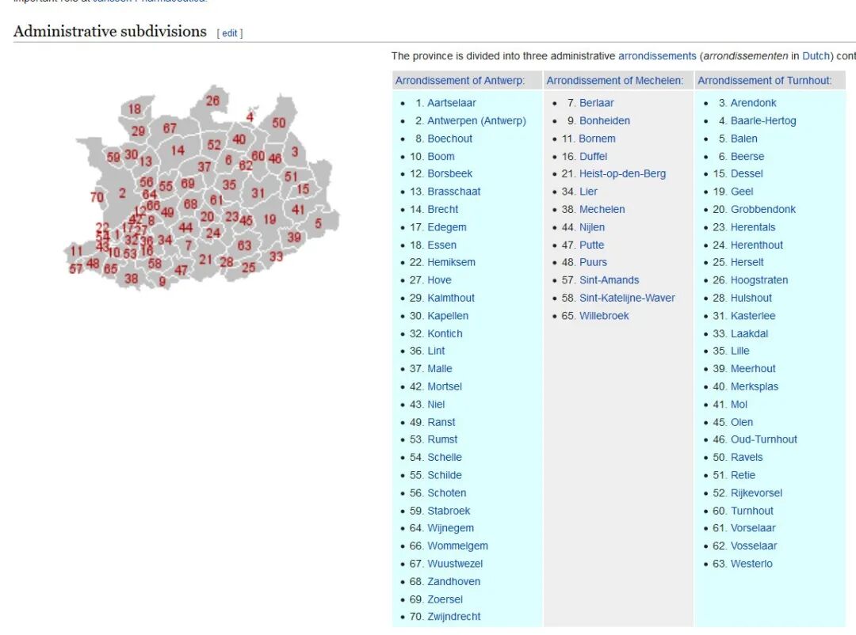Open the Kapellen link
Screen dimensions: 856x635
[448, 316]
